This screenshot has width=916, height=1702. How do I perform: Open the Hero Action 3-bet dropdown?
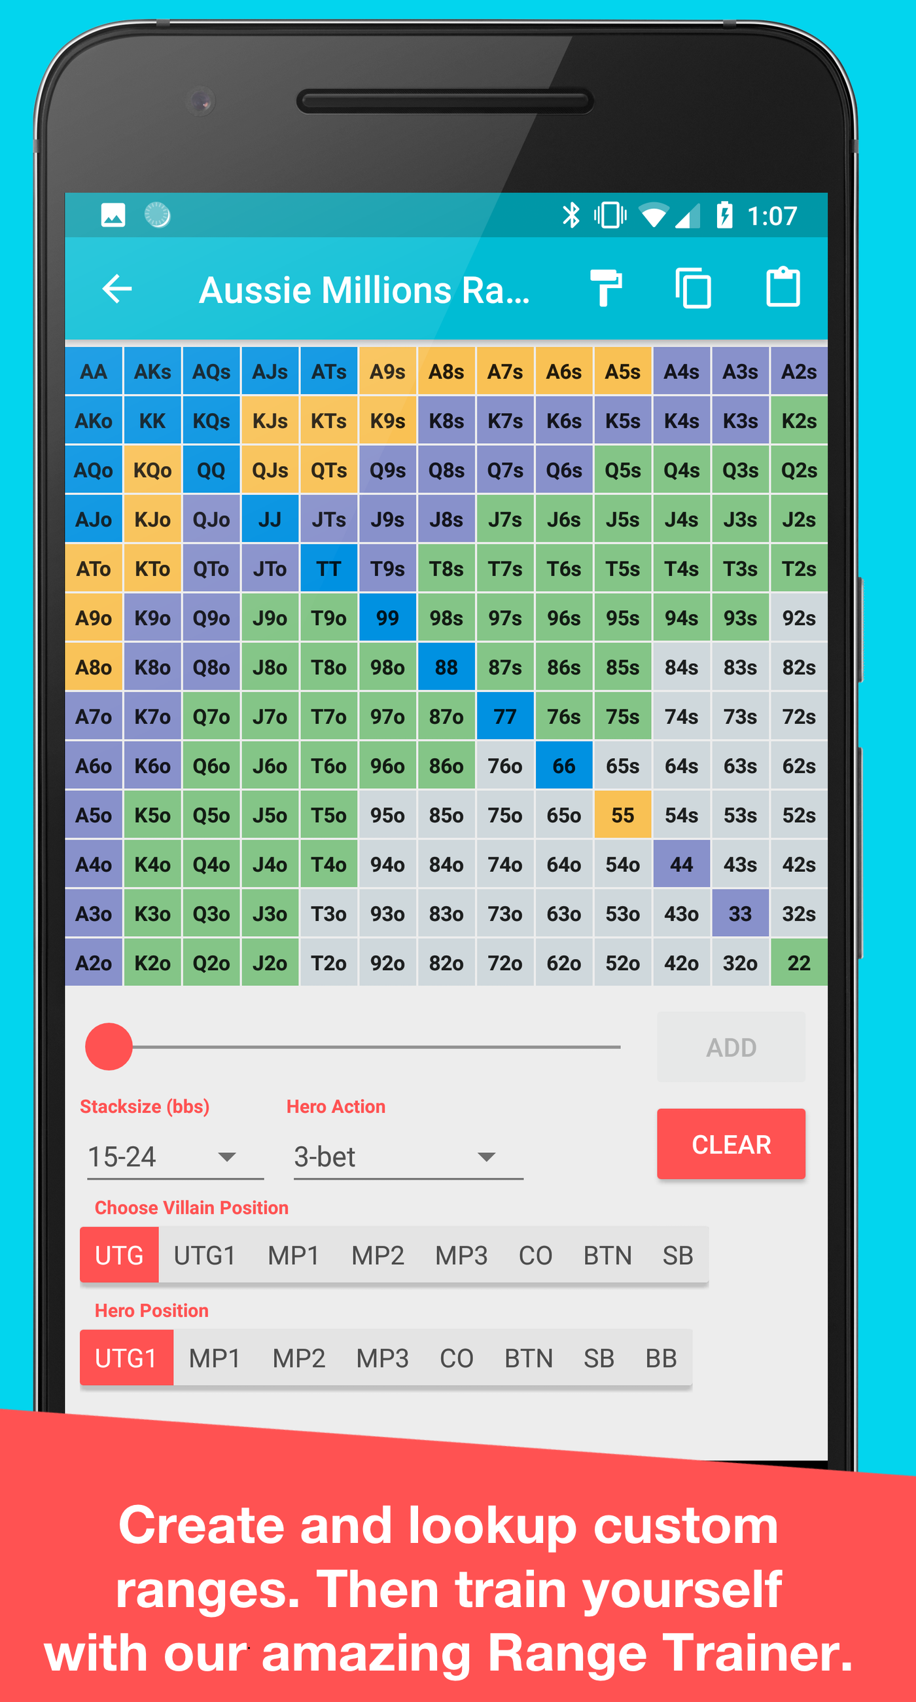tap(408, 1157)
